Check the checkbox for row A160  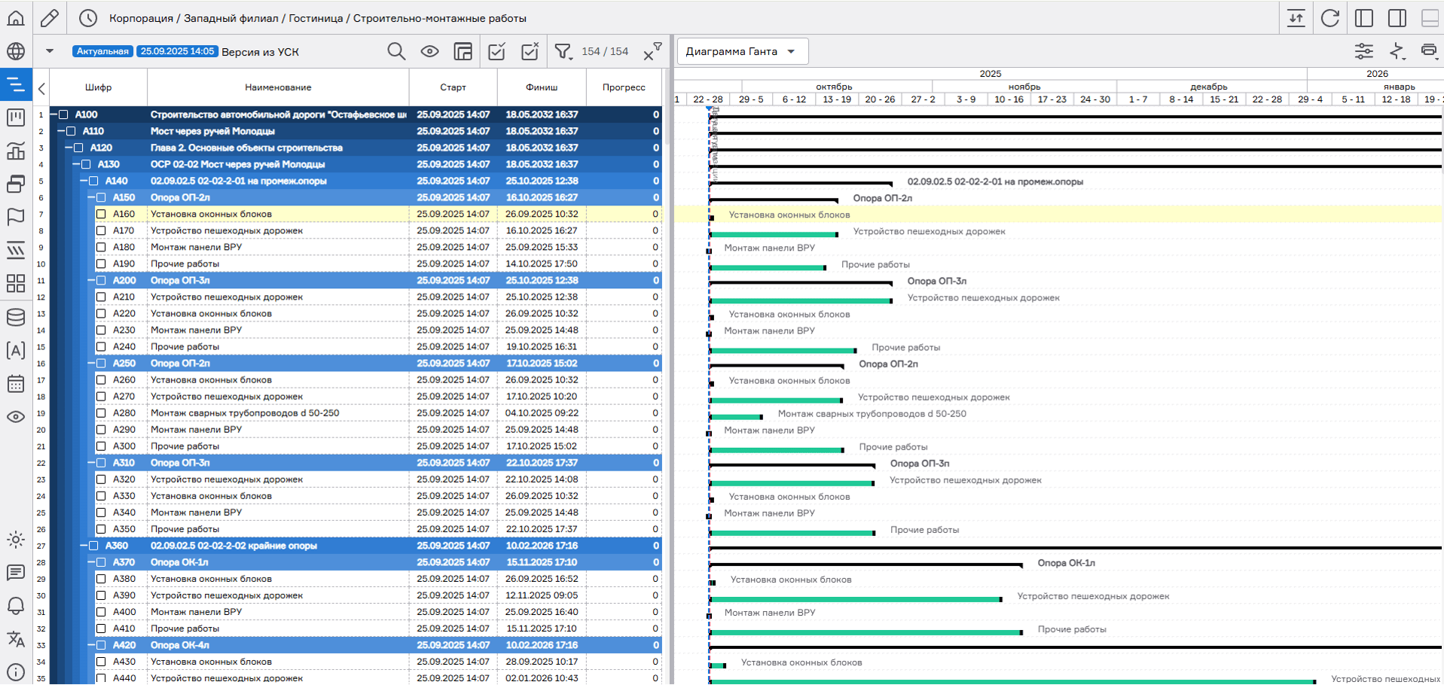101,215
